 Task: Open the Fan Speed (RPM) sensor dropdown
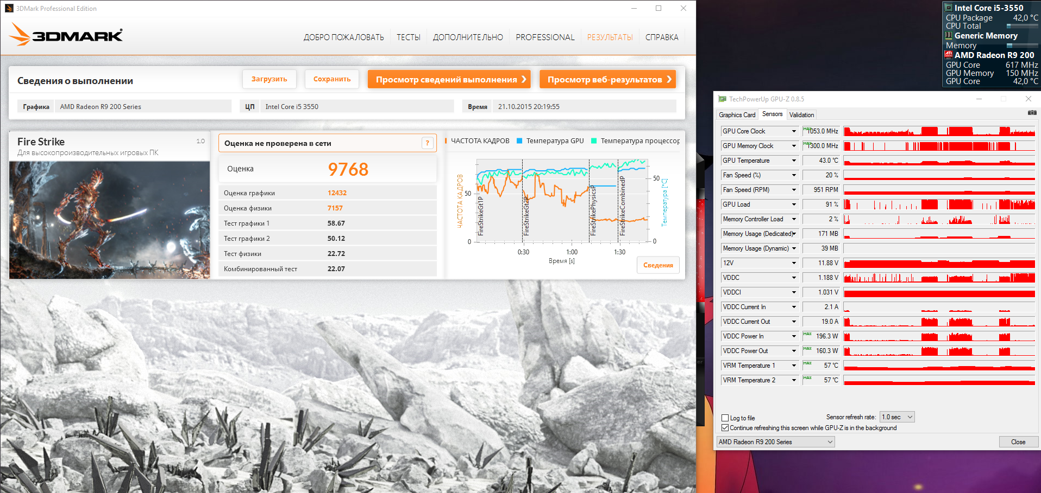(x=794, y=190)
